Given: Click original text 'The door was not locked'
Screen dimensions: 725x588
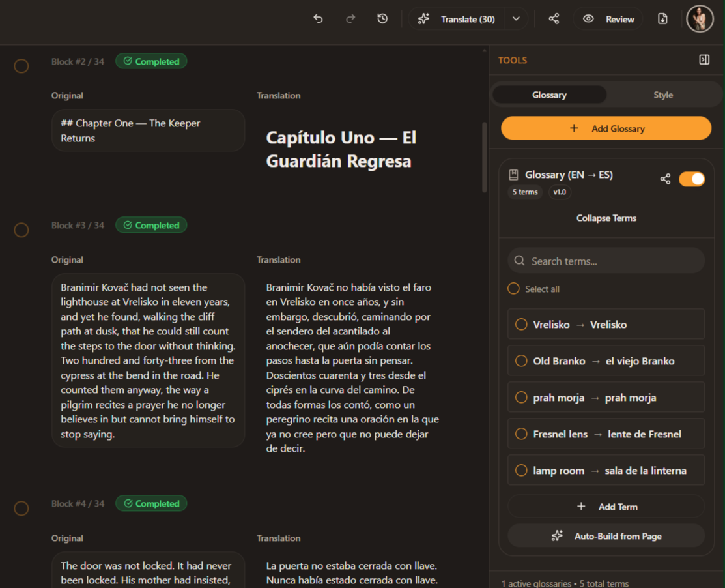Looking at the screenshot, I should (148, 571).
